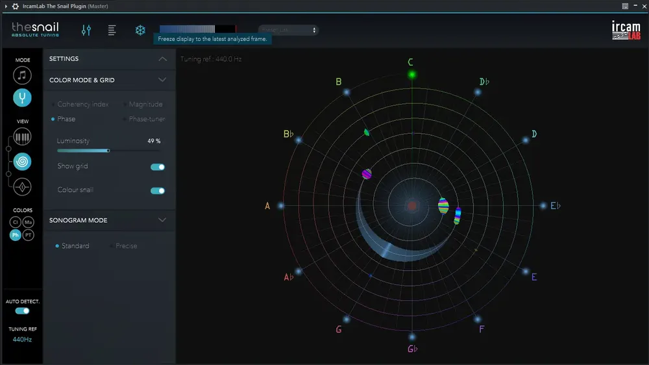This screenshot has width=649, height=365.
Task: Collapse the Color Mode & Grid section
Action: click(x=162, y=80)
